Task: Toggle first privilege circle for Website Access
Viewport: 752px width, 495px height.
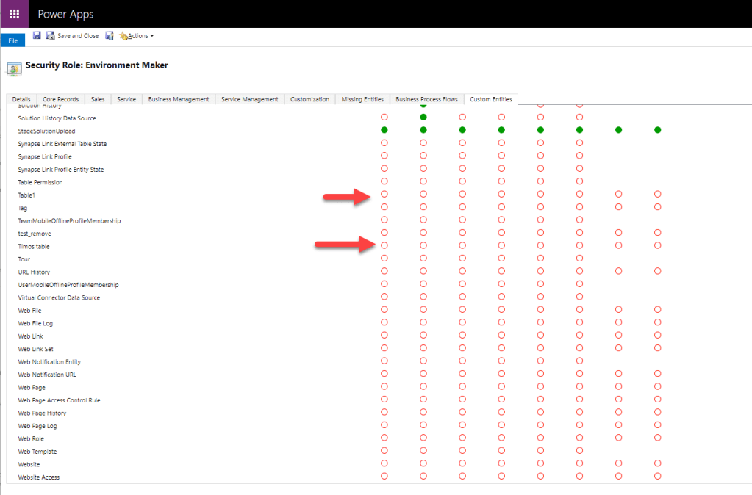Action: (x=384, y=477)
